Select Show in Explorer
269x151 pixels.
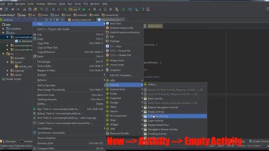click(69, 138)
